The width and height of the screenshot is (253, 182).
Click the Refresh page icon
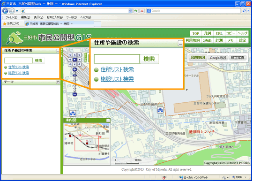[x=136, y=11]
